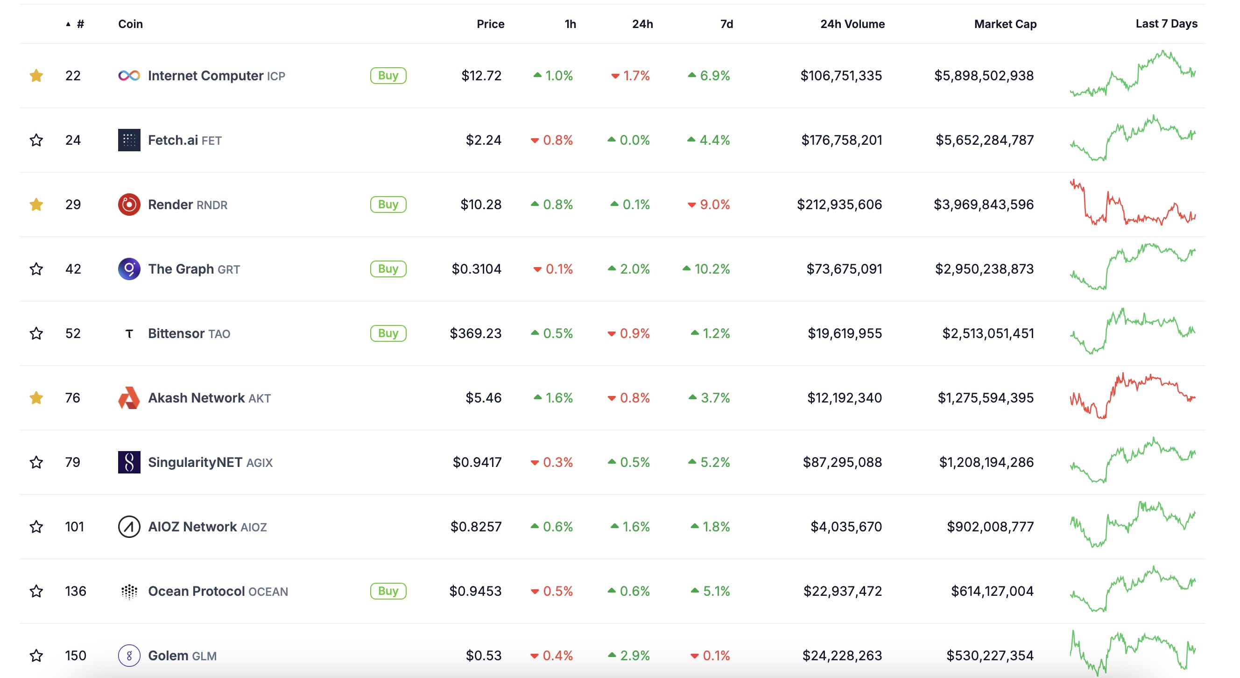The image size is (1240, 678).
Task: Open the Ocean Protocol OCEAN link
Action: coord(218,591)
